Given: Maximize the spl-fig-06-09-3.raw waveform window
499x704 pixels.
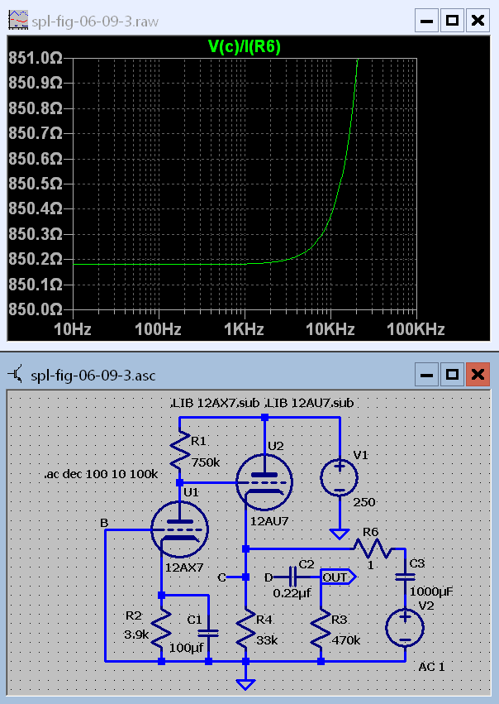Looking at the screenshot, I should coord(452,20).
